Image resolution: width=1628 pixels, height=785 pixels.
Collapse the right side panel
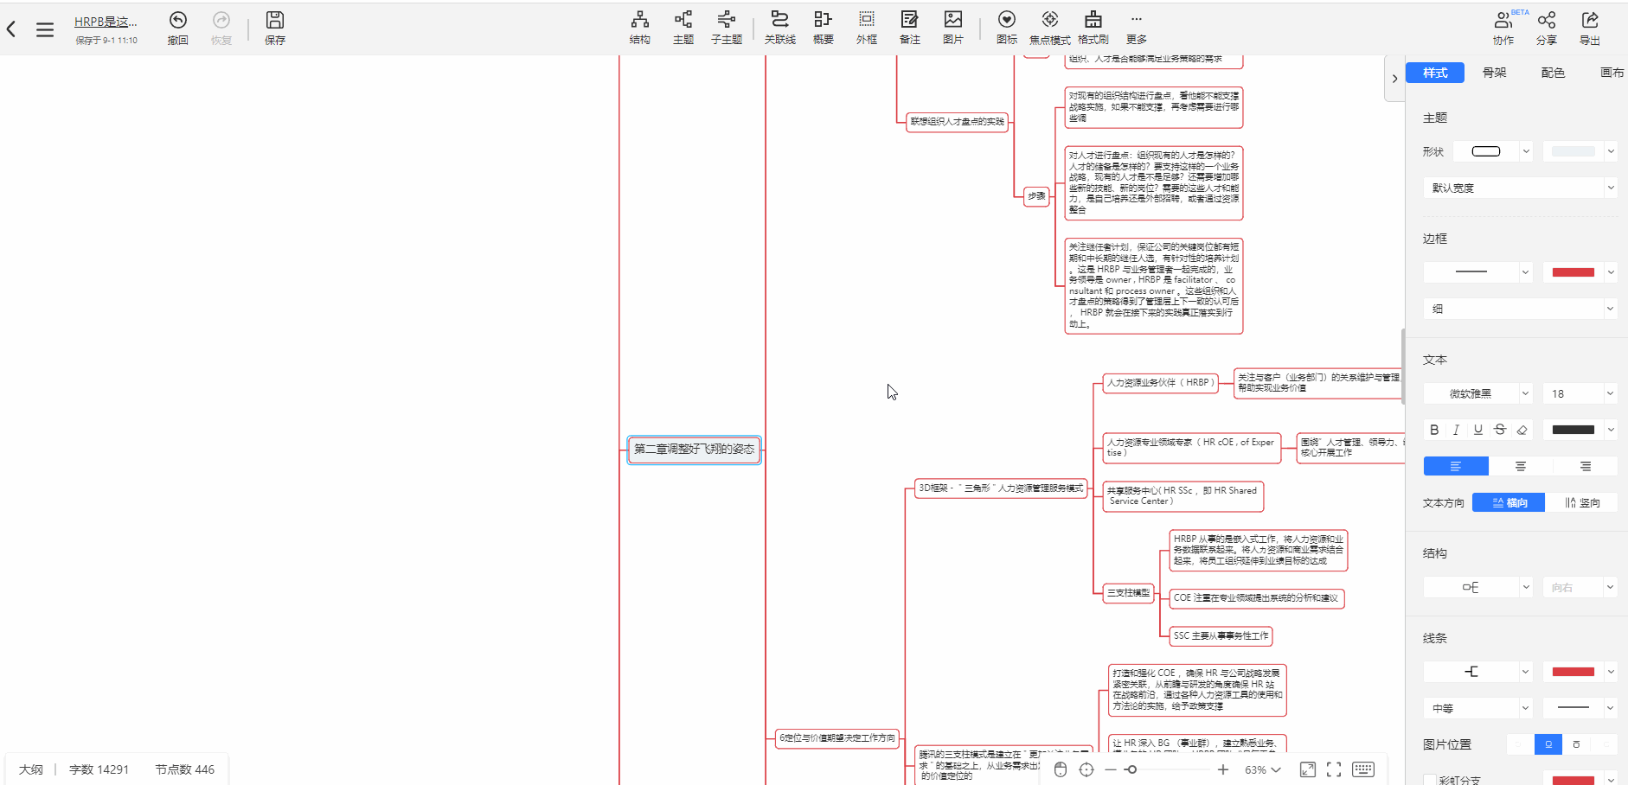coord(1394,79)
